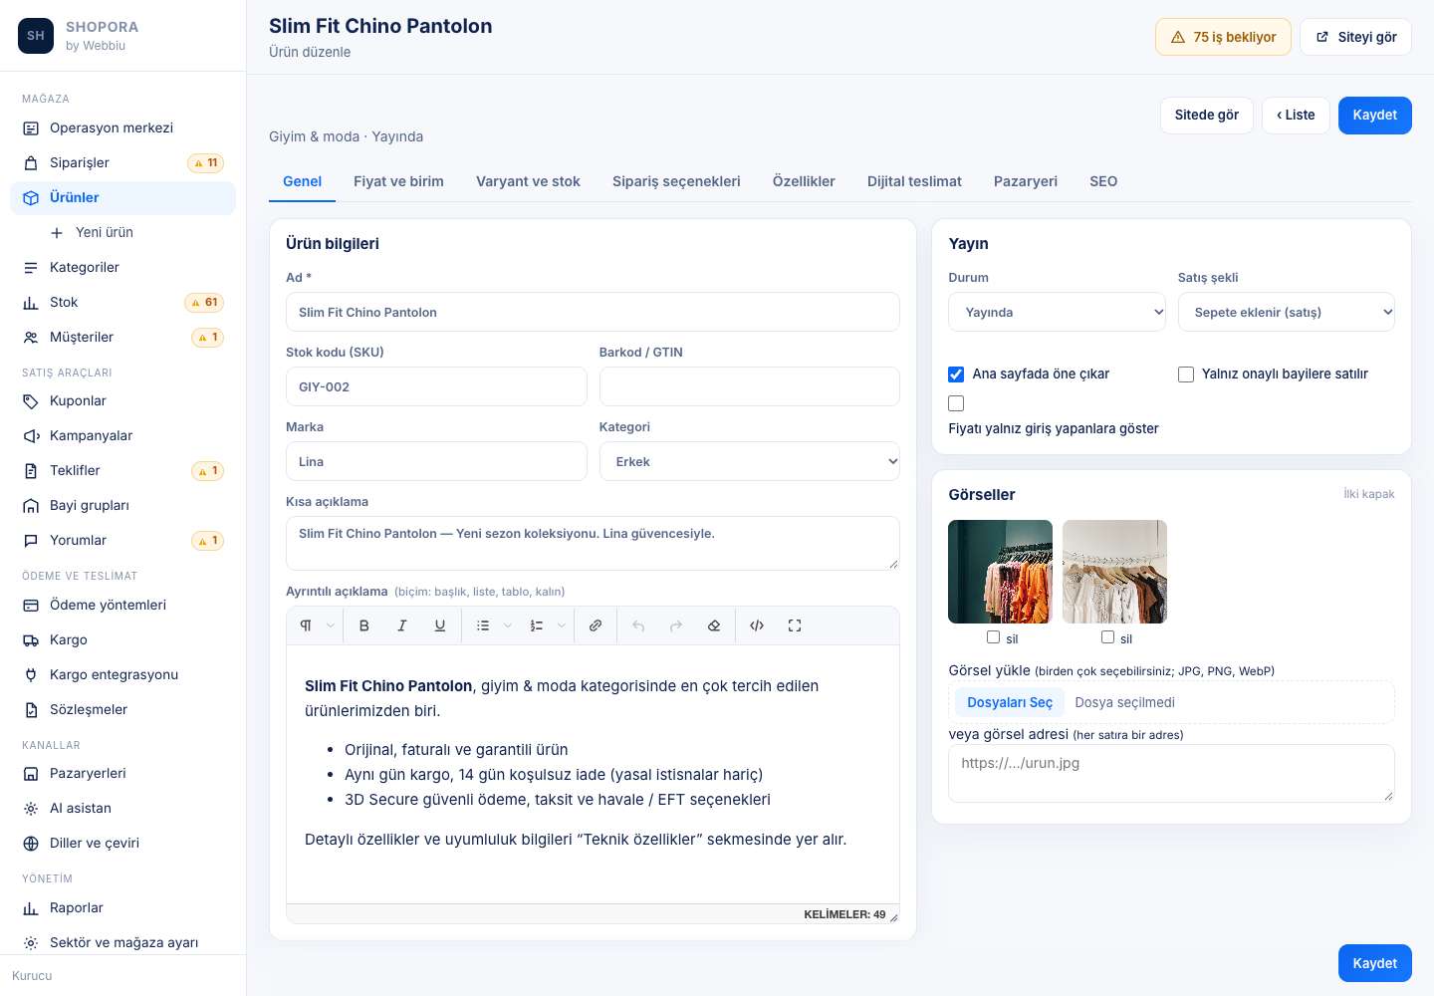Click the Barkod / GTIN input field
The width and height of the screenshot is (1434, 996).
[750, 386]
